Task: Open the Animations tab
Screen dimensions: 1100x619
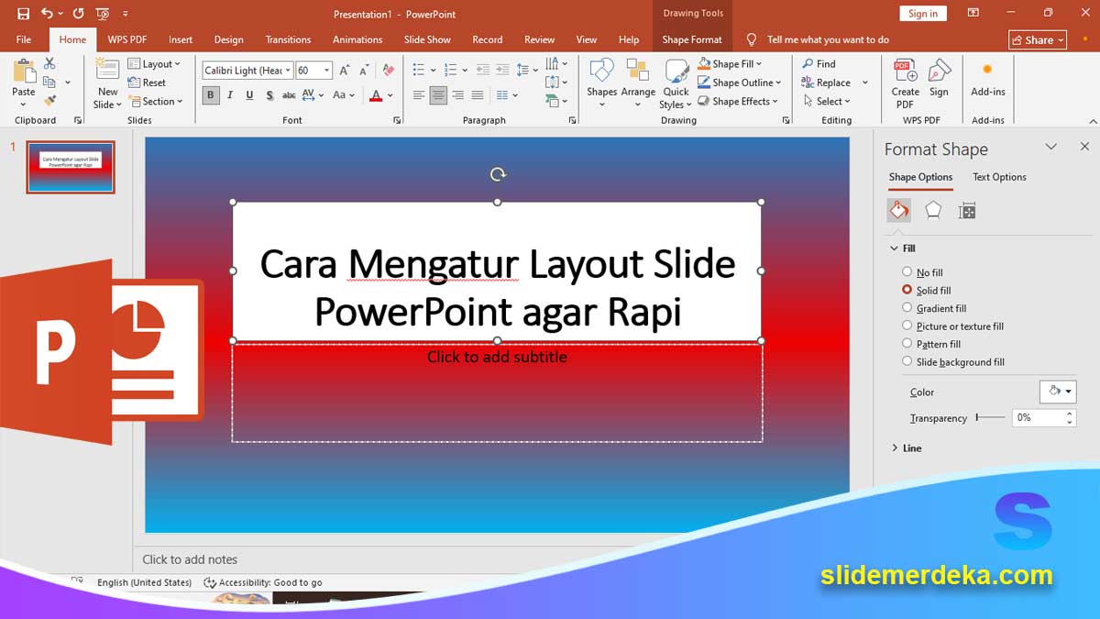Action: [x=357, y=39]
